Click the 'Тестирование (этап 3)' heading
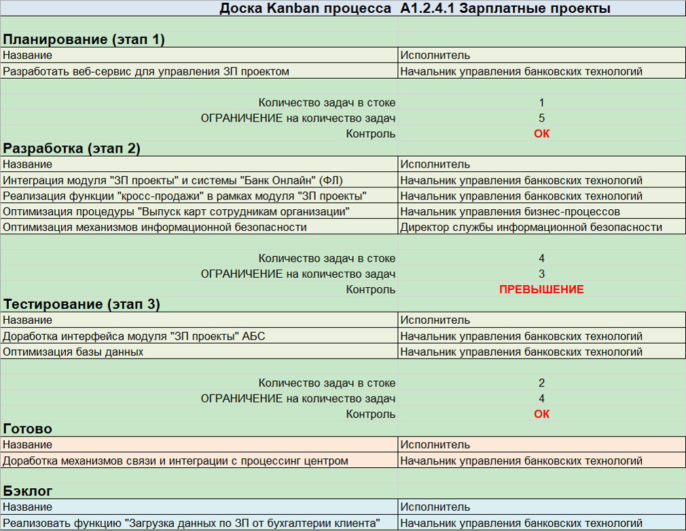 coord(82,304)
